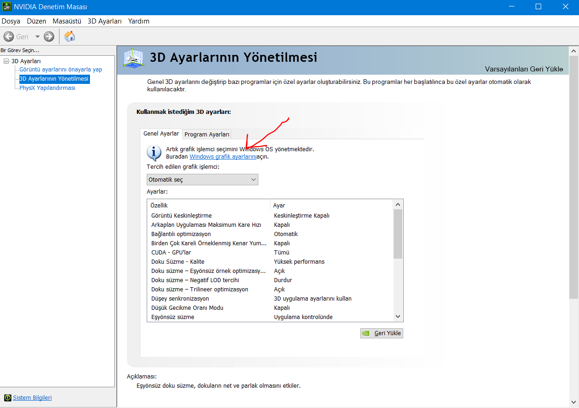Open the Sistem Bilgileri link
Viewport: 579px width, 408px height.
click(32, 397)
